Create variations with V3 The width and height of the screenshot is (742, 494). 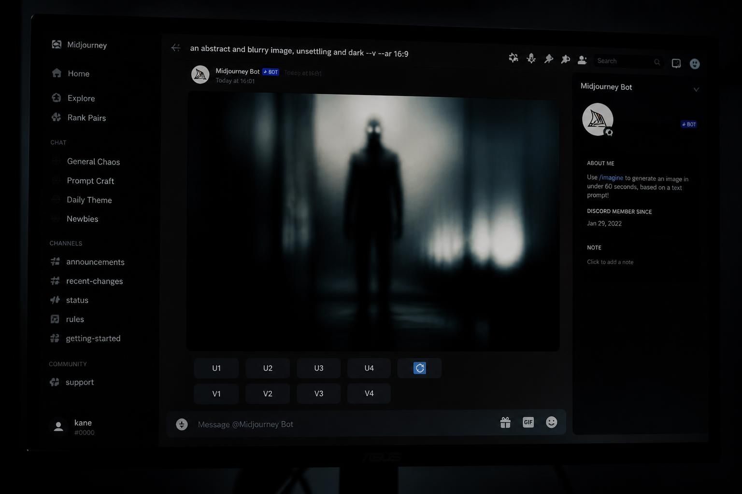coord(319,394)
